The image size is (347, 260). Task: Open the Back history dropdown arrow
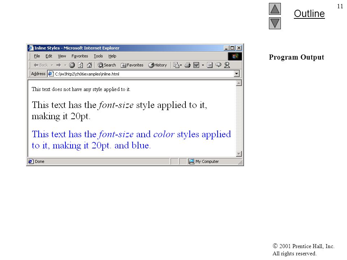[52, 65]
